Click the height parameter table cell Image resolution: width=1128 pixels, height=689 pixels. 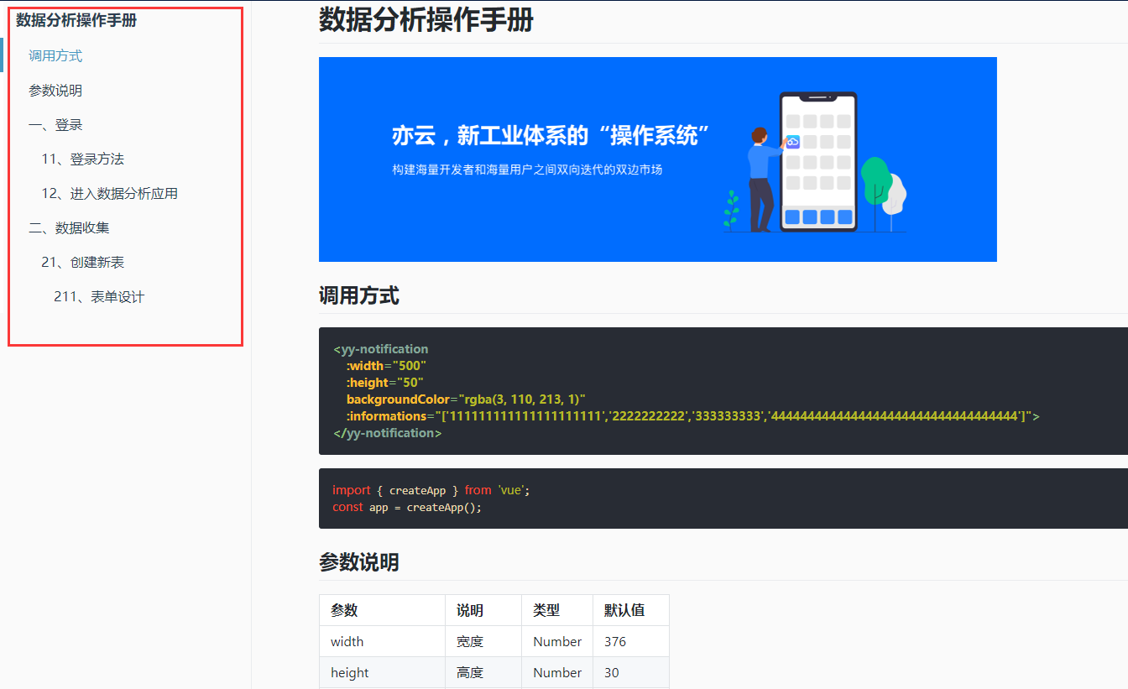pyautogui.click(x=382, y=672)
